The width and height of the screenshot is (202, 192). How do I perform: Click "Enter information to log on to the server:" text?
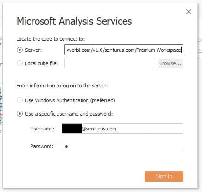click(62, 86)
